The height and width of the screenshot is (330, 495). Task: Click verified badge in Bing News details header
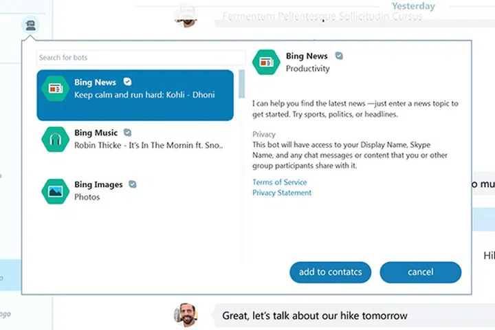(x=339, y=56)
